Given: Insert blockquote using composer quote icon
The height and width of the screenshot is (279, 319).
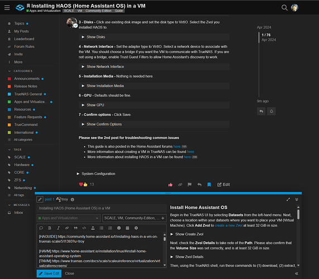Looking at the screenshot, I should point(75,228).
